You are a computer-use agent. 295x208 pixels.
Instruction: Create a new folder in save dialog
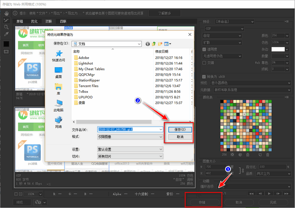[160, 44]
